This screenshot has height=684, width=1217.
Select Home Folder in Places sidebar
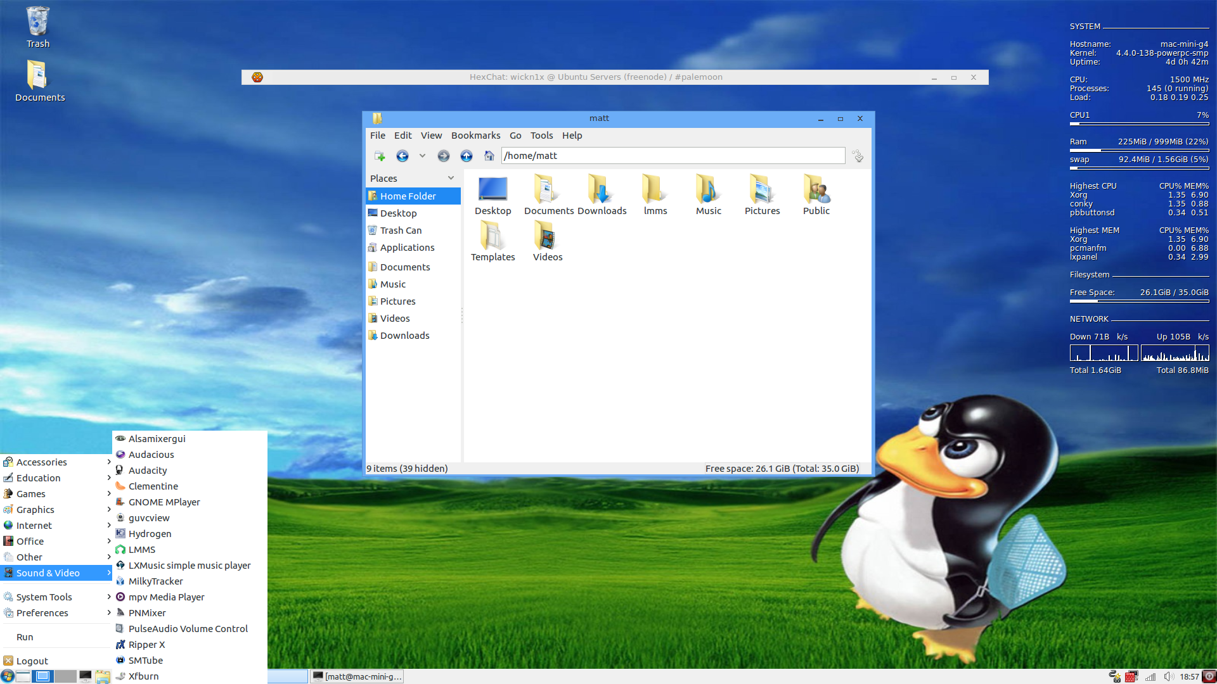coord(413,196)
